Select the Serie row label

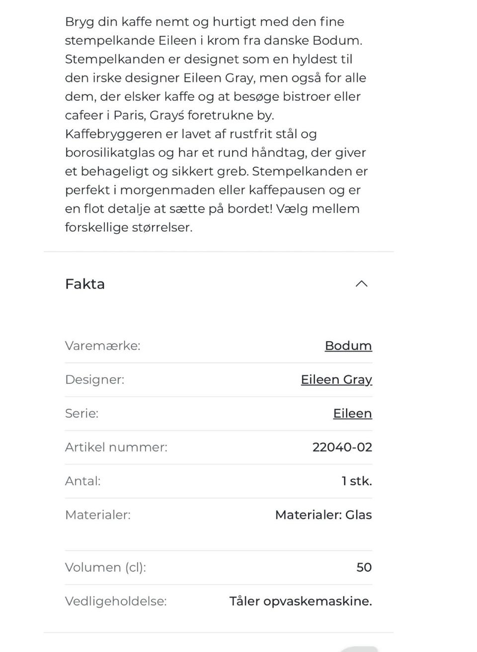click(x=81, y=413)
